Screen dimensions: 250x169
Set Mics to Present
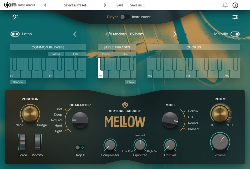(x=193, y=129)
